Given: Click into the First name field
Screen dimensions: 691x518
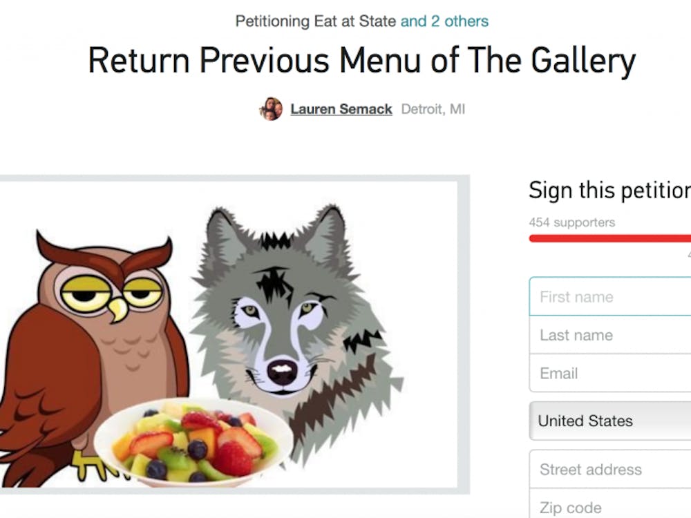Looking at the screenshot, I should point(610,296).
